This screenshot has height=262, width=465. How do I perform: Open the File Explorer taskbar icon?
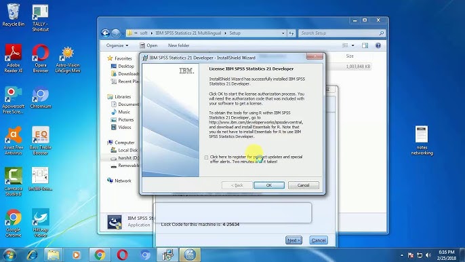(x=54, y=255)
